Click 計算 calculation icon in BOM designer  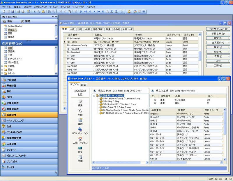80,150
